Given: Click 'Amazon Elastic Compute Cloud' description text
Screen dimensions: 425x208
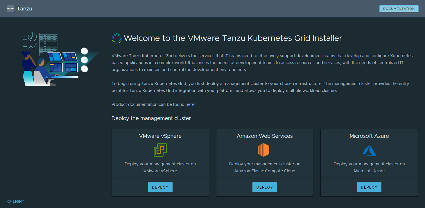Looking at the screenshot, I should point(265,171).
